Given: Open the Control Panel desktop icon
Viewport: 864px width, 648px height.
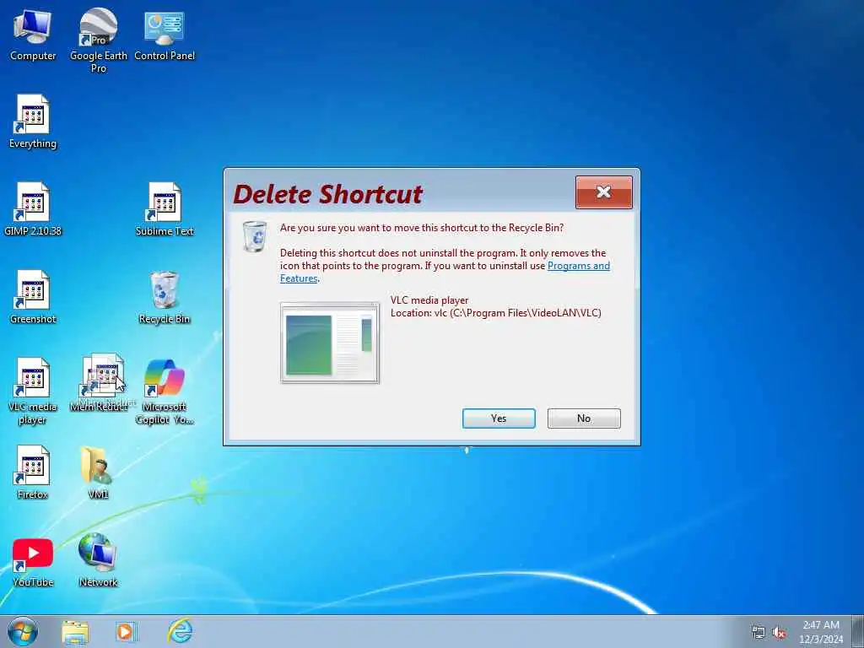Looking at the screenshot, I should (x=165, y=35).
